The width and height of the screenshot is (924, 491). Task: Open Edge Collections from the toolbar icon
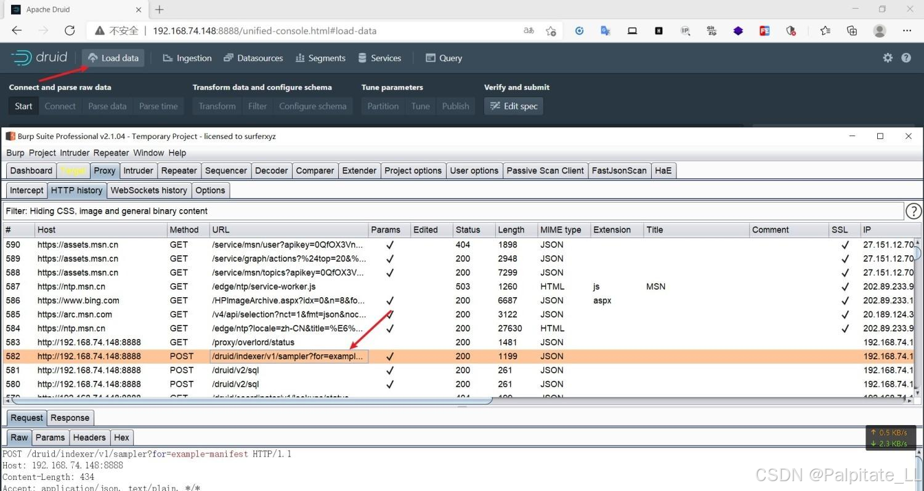pos(852,30)
